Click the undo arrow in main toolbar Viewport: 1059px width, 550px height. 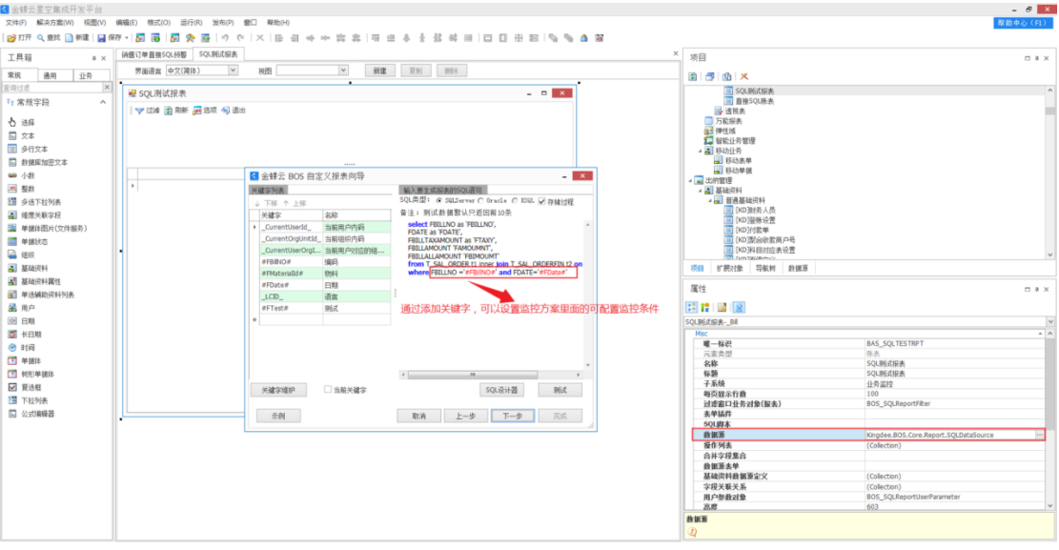[x=225, y=38]
